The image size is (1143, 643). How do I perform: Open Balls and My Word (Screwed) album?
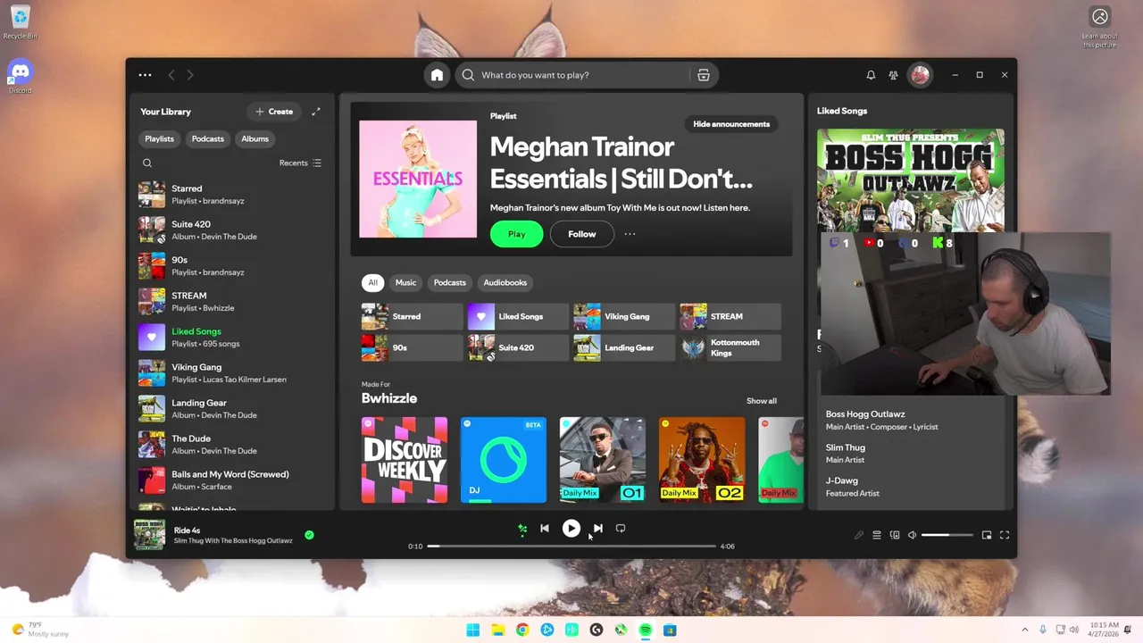(232, 480)
